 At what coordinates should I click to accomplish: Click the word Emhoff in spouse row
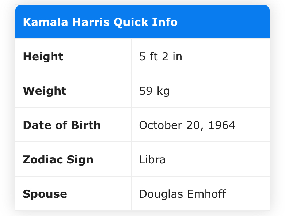(x=206, y=194)
